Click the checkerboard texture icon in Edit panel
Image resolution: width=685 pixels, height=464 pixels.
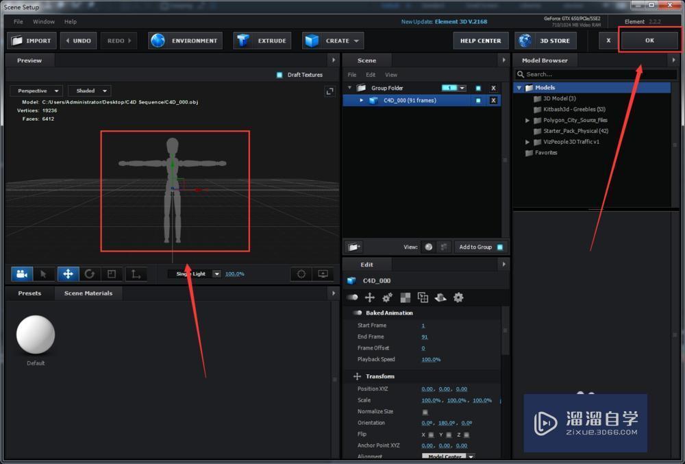point(406,297)
